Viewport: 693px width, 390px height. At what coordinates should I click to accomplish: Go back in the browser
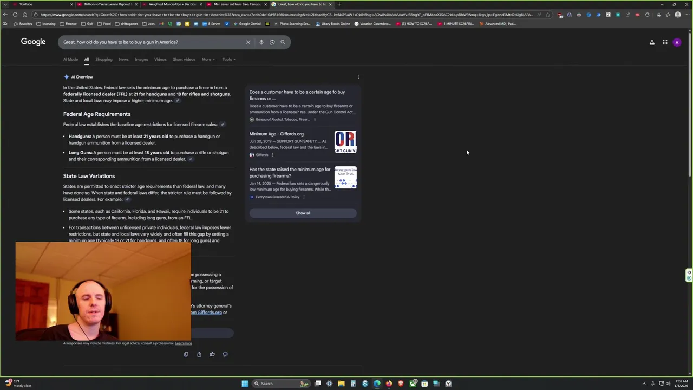tap(5, 15)
